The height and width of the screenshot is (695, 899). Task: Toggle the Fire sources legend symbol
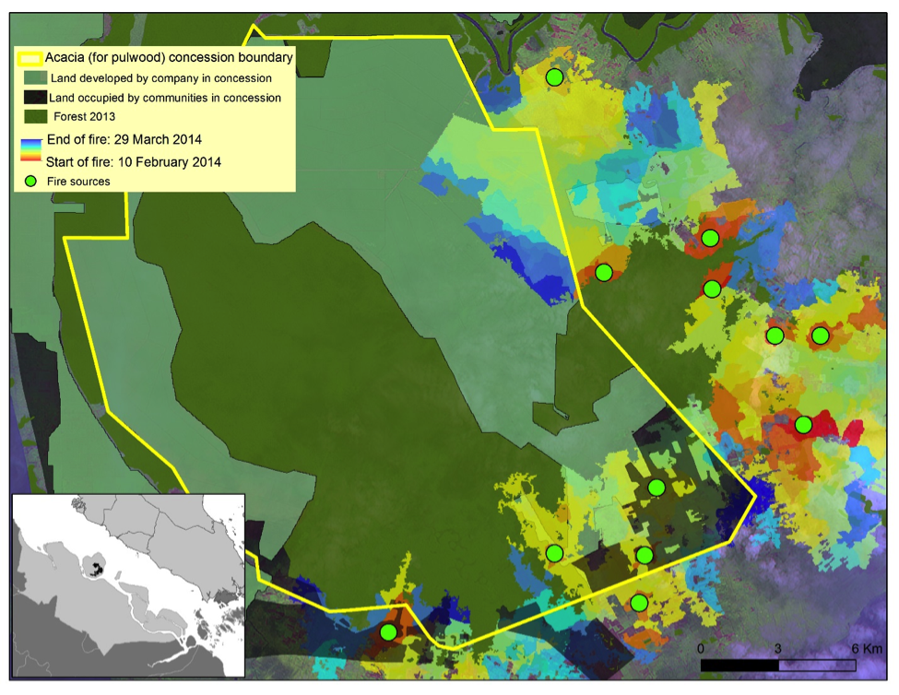[x=31, y=182]
